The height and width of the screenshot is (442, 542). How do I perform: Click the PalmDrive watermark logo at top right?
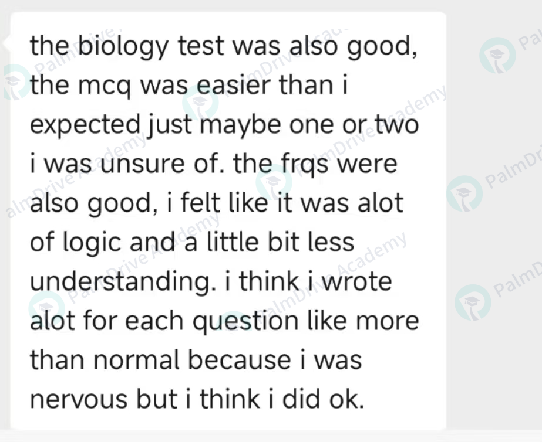click(x=497, y=56)
